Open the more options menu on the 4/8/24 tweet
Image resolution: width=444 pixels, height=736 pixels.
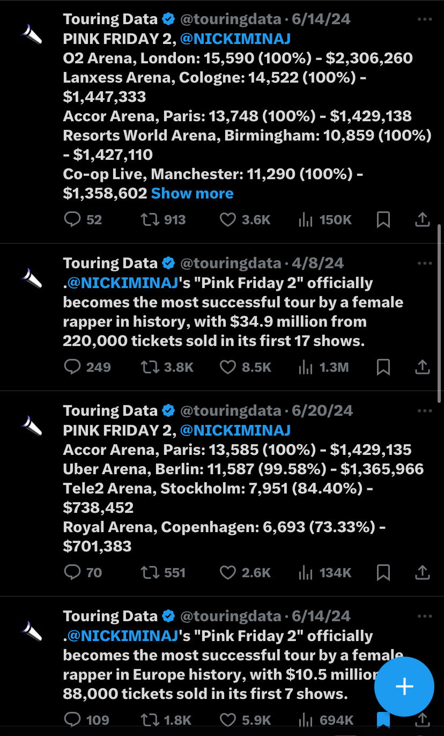click(424, 263)
